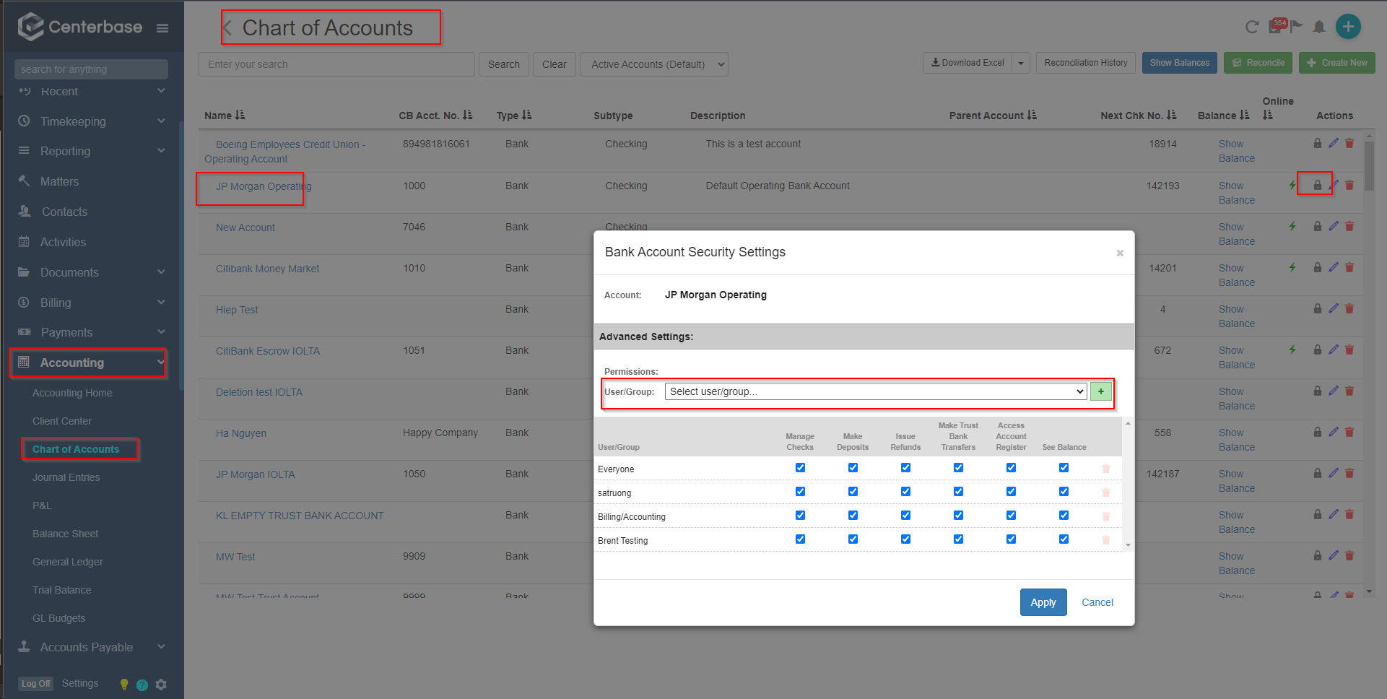Screen dimensions: 1387x699
Task: Close the Bank Account Security Settings dialog
Action: point(1120,253)
